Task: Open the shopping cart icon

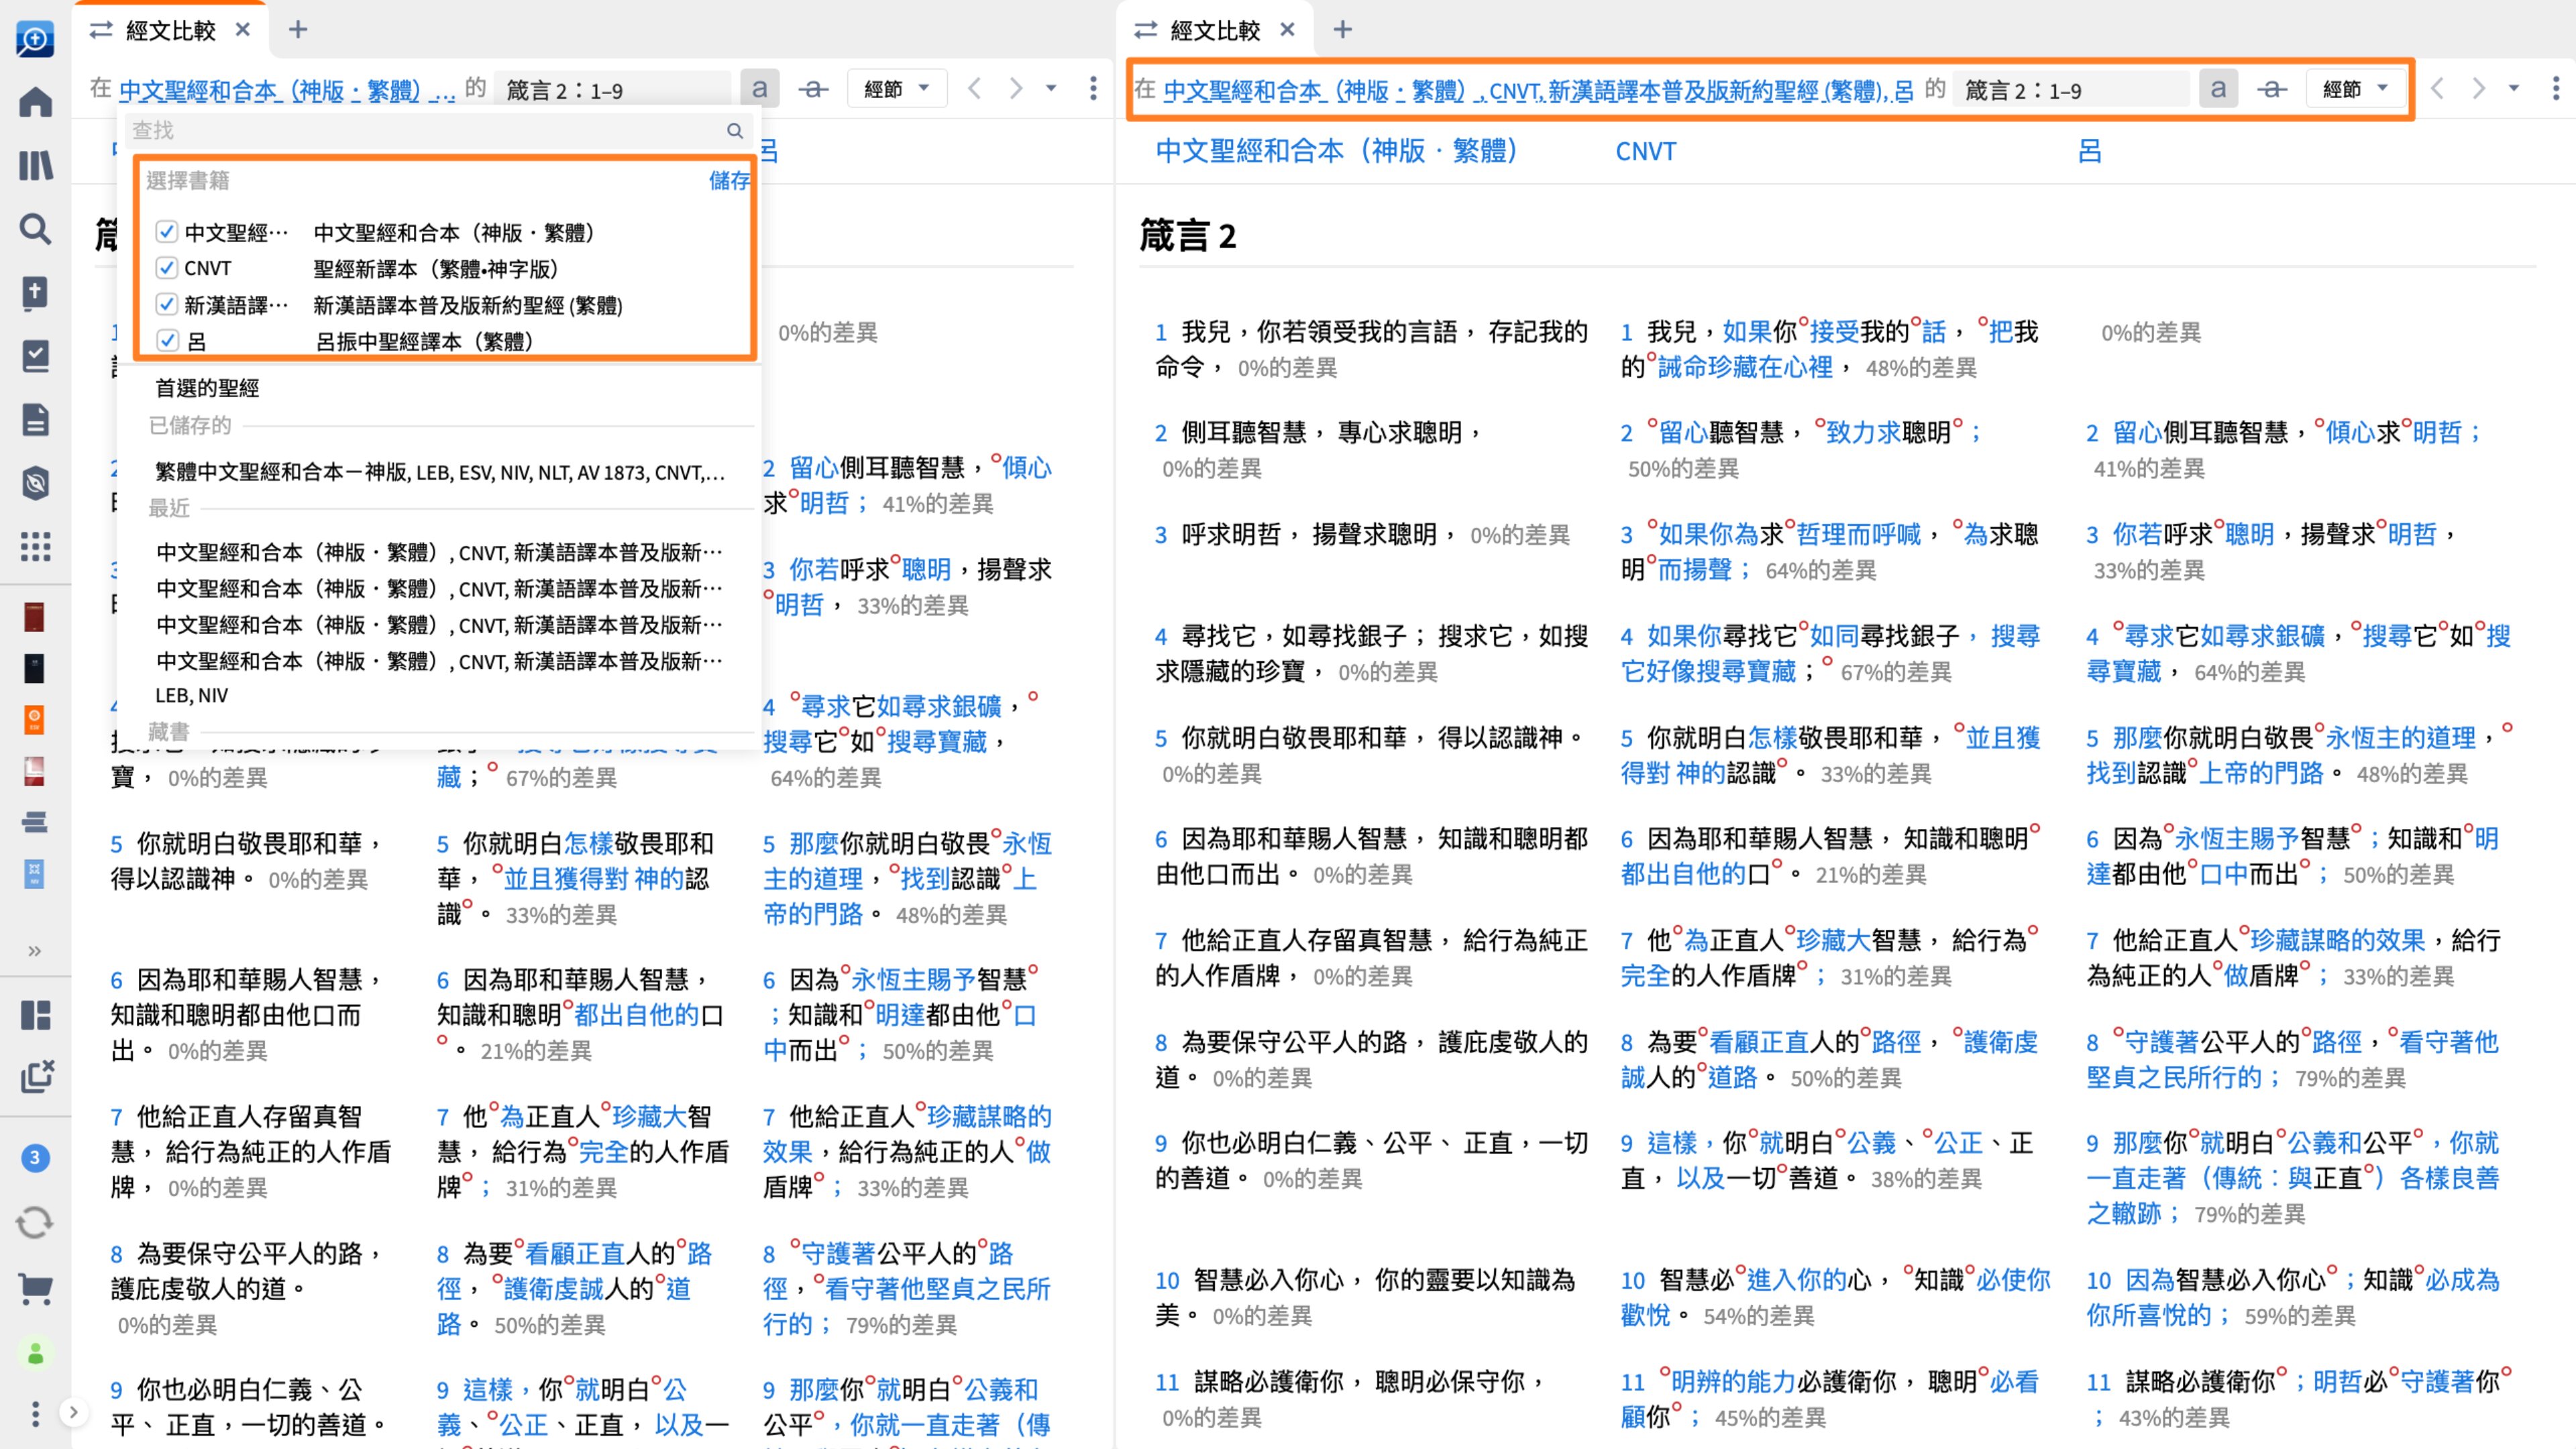Action: (x=35, y=1288)
